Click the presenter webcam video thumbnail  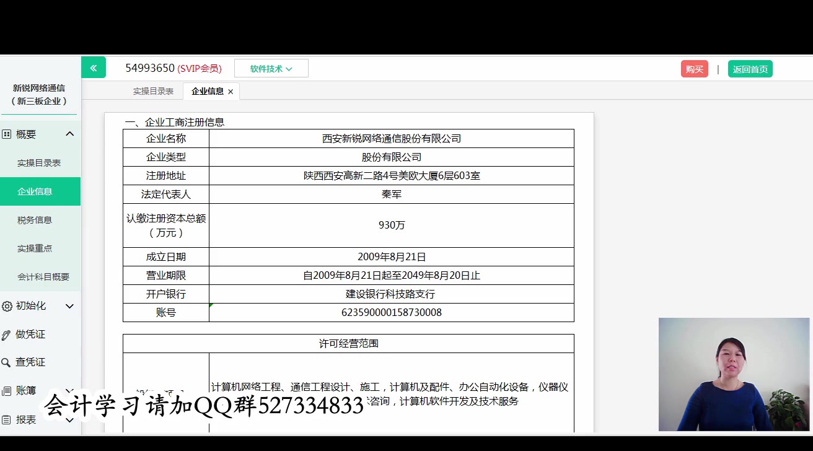click(734, 374)
